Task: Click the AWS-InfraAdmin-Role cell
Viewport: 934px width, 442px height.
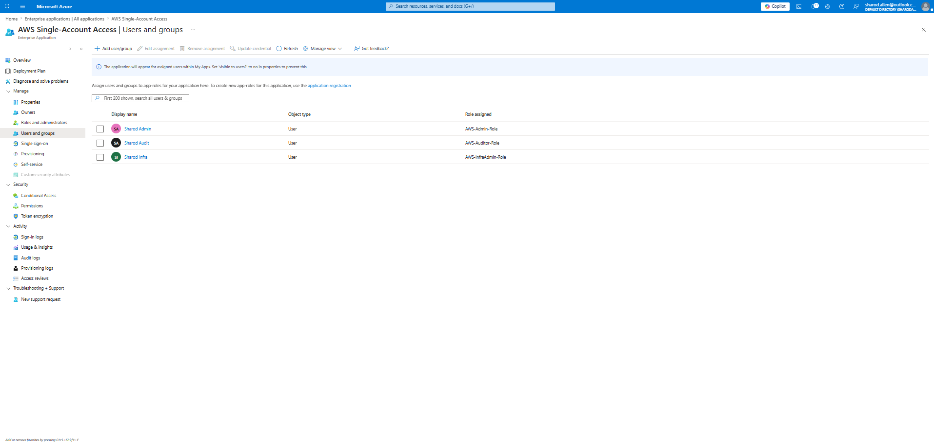Action: click(x=486, y=157)
